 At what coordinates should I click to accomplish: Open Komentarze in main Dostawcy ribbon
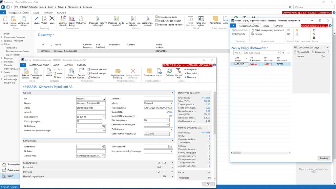tap(215, 20)
